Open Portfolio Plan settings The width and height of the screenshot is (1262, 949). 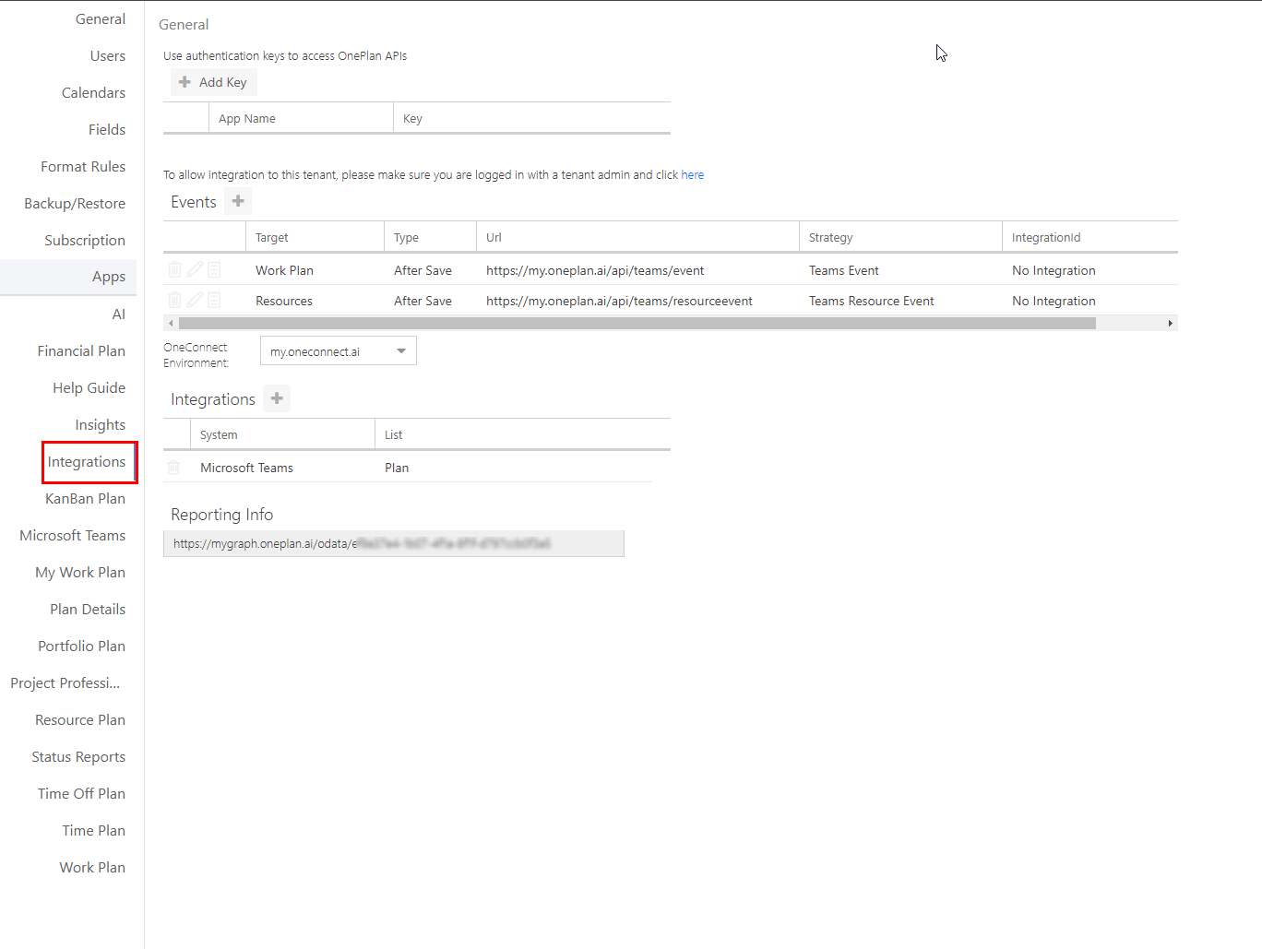point(81,647)
